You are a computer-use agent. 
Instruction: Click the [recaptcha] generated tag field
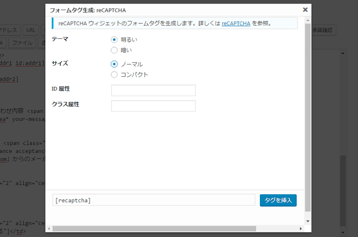[x=153, y=200]
